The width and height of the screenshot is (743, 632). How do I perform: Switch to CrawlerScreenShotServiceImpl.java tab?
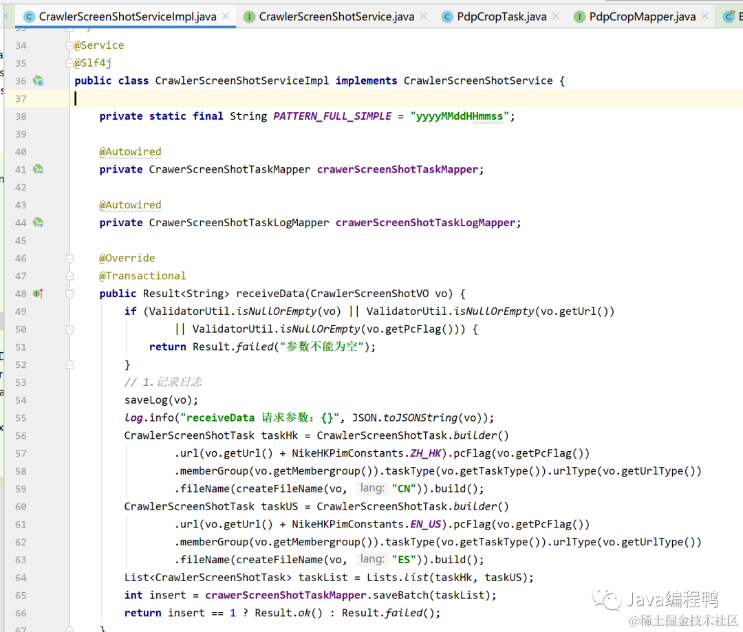[x=127, y=17]
